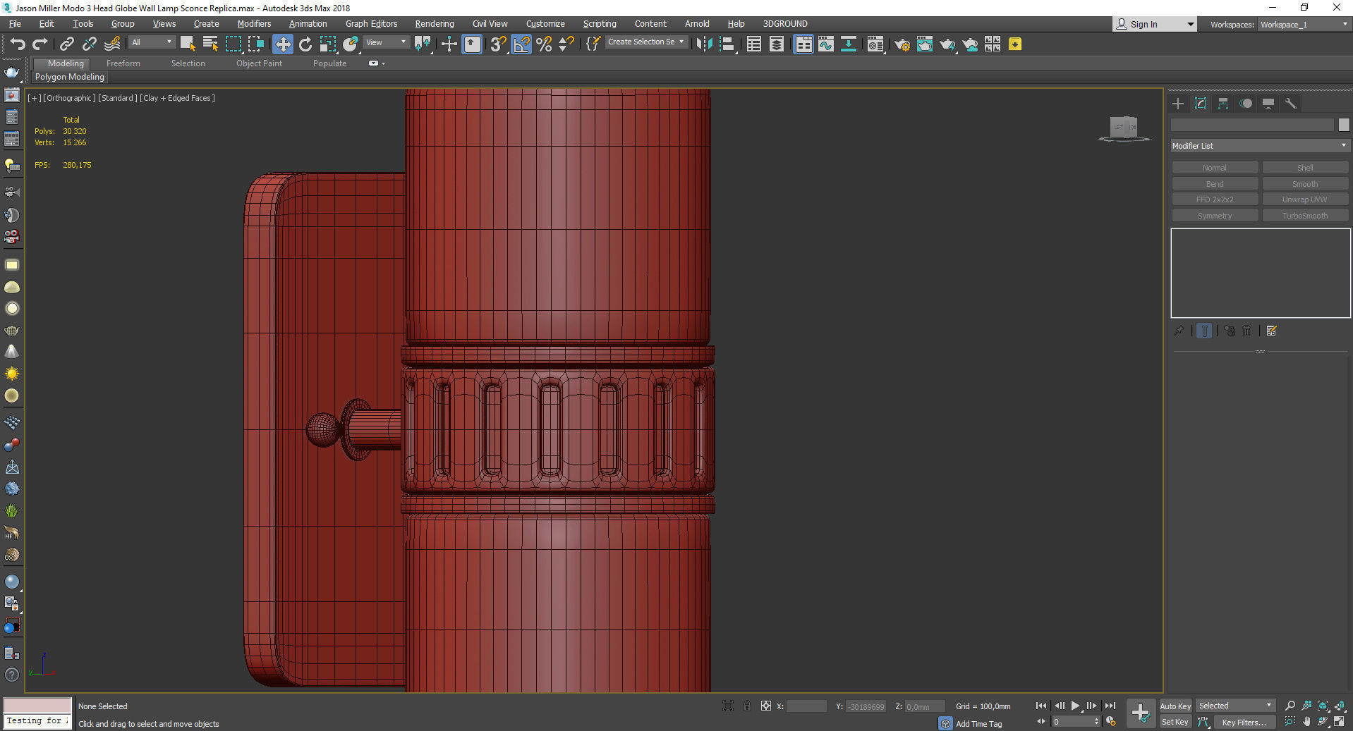
Task: Open the Sign In dropdown arrow
Action: tap(1191, 25)
